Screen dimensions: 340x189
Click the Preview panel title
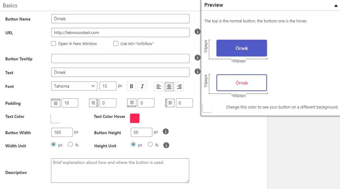(x=213, y=5)
